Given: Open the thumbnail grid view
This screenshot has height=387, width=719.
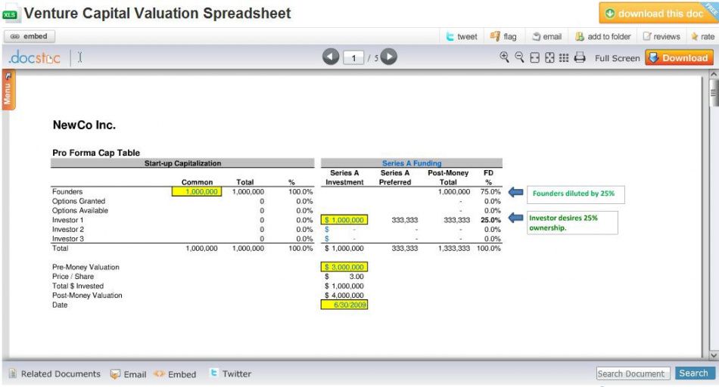Looking at the screenshot, I should point(564,57).
